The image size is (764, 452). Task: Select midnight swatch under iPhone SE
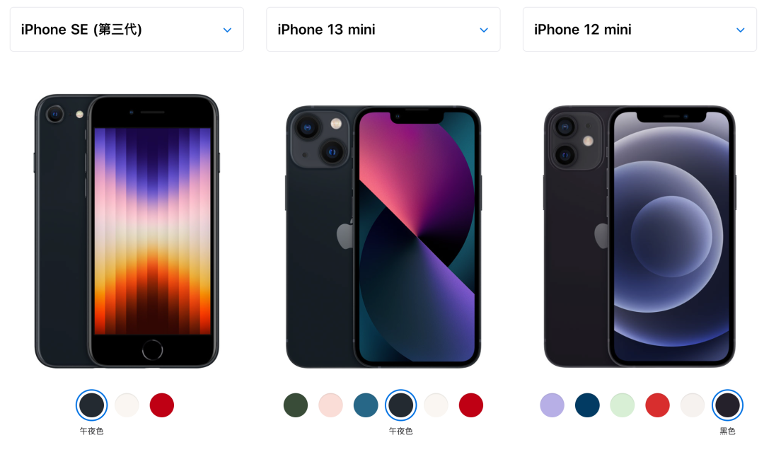pos(91,405)
